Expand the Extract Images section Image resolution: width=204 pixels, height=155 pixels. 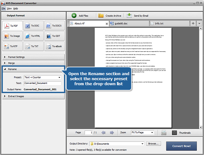coord(34,96)
